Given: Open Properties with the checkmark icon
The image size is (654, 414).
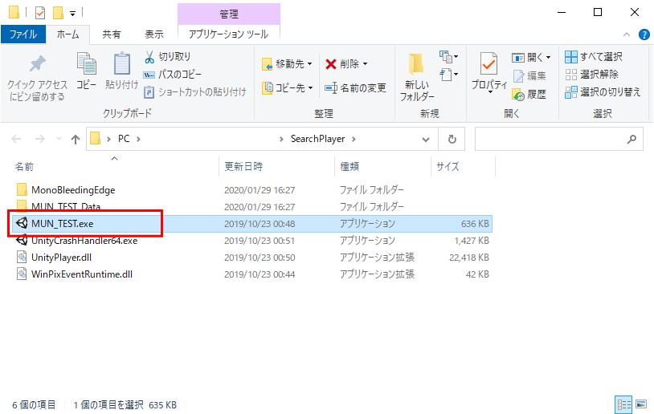Looking at the screenshot, I should tap(488, 65).
